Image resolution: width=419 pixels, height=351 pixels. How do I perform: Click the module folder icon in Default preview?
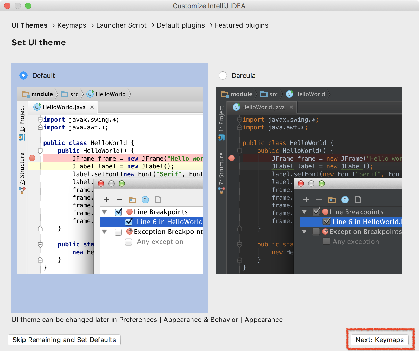pos(26,94)
